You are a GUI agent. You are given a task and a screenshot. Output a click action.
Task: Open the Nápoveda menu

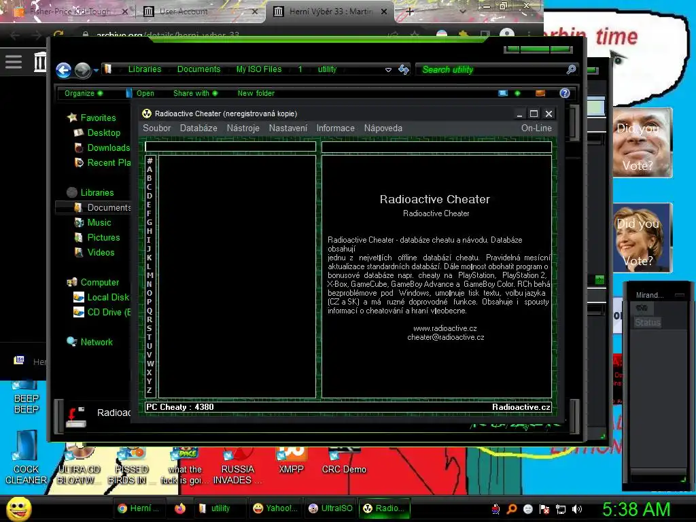(383, 128)
